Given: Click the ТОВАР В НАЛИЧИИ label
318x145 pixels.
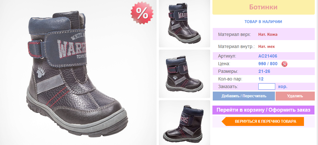Looking at the screenshot, I should [263, 22].
